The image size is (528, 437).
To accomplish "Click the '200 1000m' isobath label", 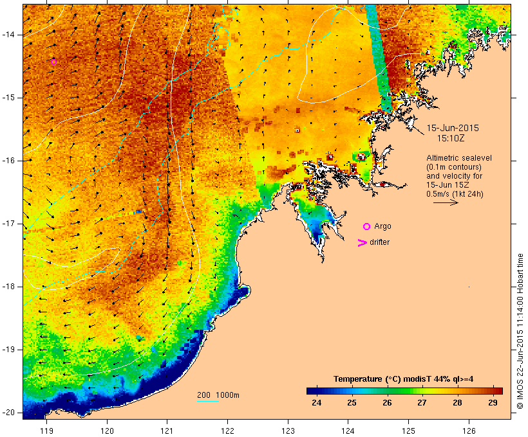I will [x=218, y=395].
